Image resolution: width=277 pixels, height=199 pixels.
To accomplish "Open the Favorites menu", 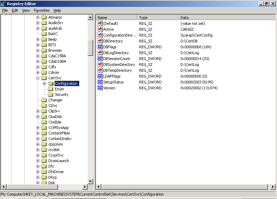I will pos(41,10).
